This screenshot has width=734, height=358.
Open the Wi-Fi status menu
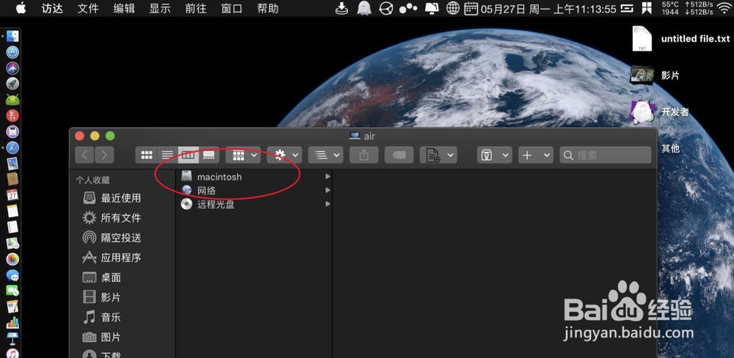pyautogui.click(x=724, y=8)
